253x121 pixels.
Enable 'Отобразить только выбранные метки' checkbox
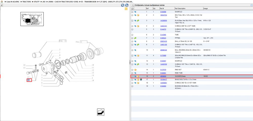[x=133, y=5]
